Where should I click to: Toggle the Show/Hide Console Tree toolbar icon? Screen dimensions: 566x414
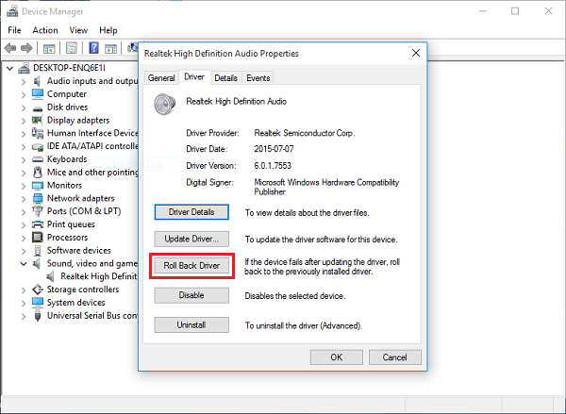[x=49, y=48]
